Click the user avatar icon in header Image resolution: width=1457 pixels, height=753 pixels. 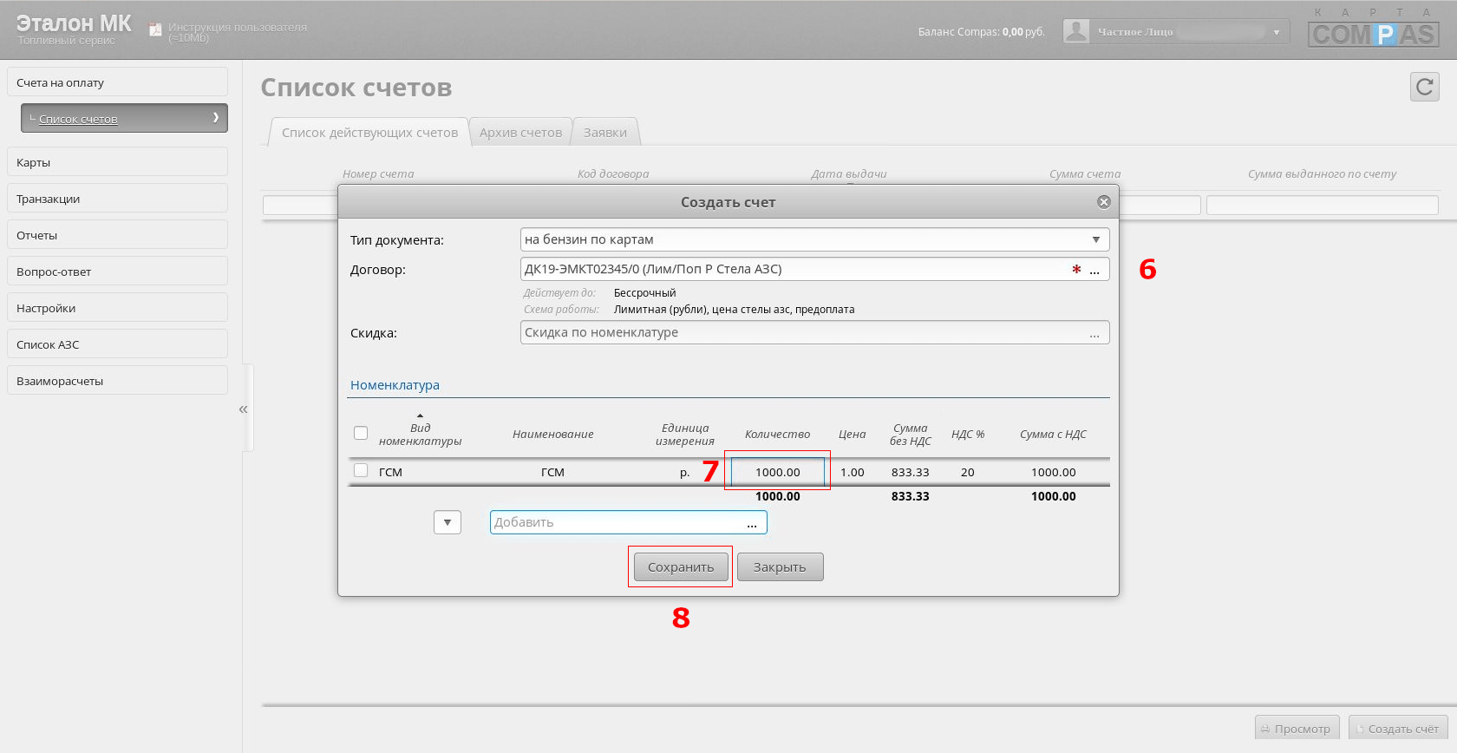tap(1075, 31)
